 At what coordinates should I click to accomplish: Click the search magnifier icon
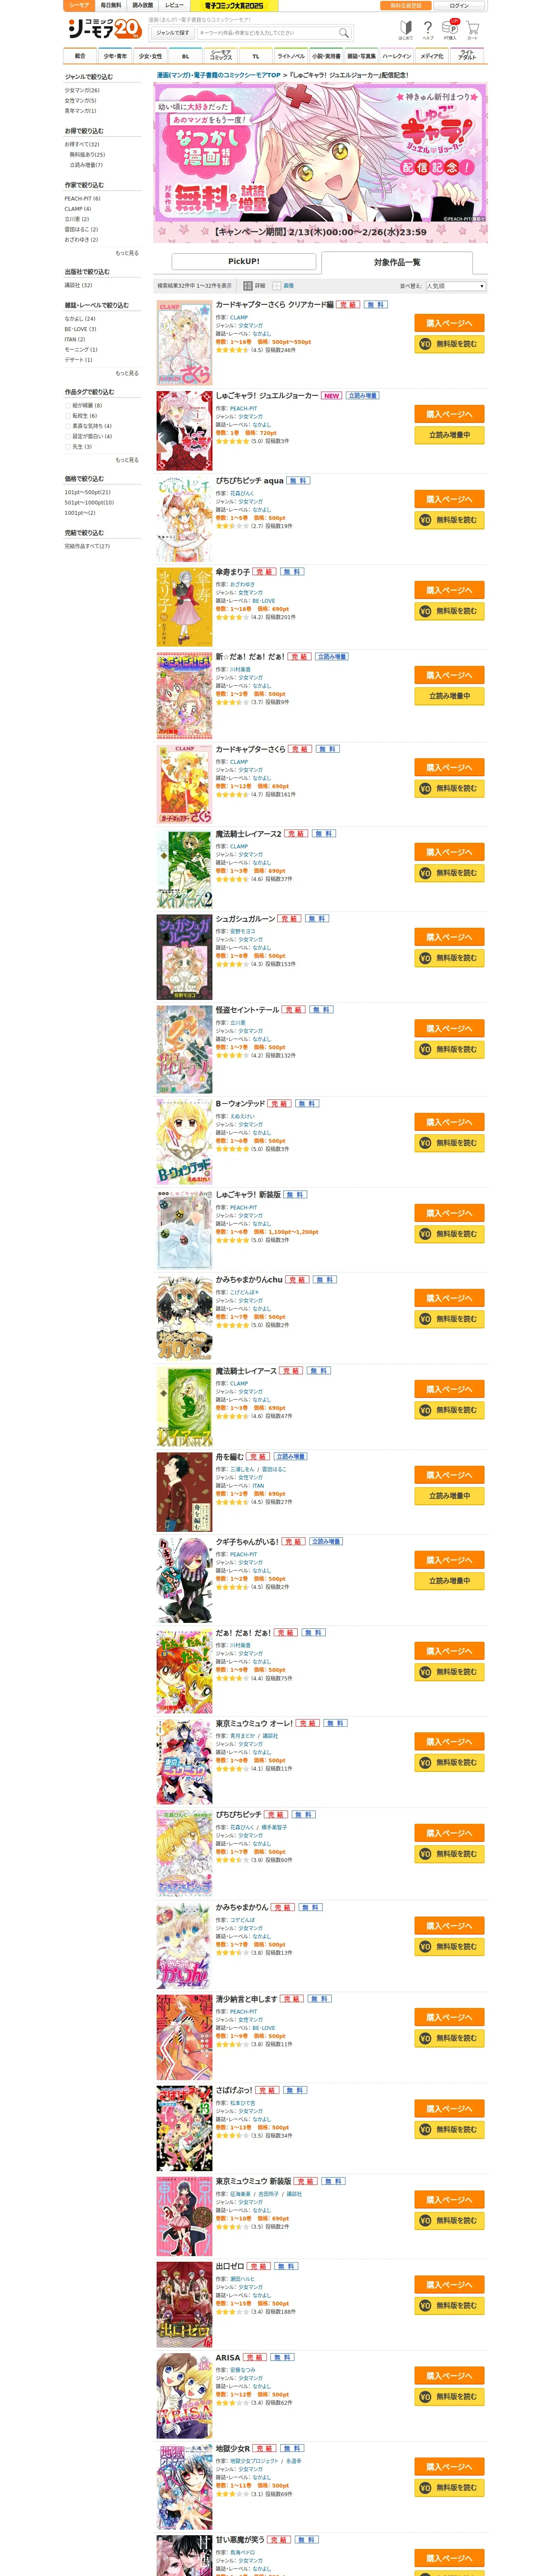point(344,33)
